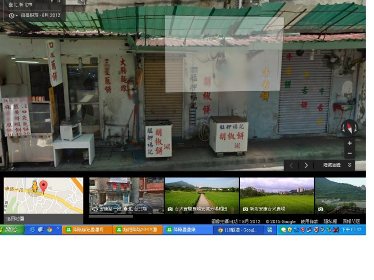Open the 台大實驗農場安坑分場稻田 photo thumbnail
Image resolution: width=374 pixels, height=280 pixels.
pos(202,195)
